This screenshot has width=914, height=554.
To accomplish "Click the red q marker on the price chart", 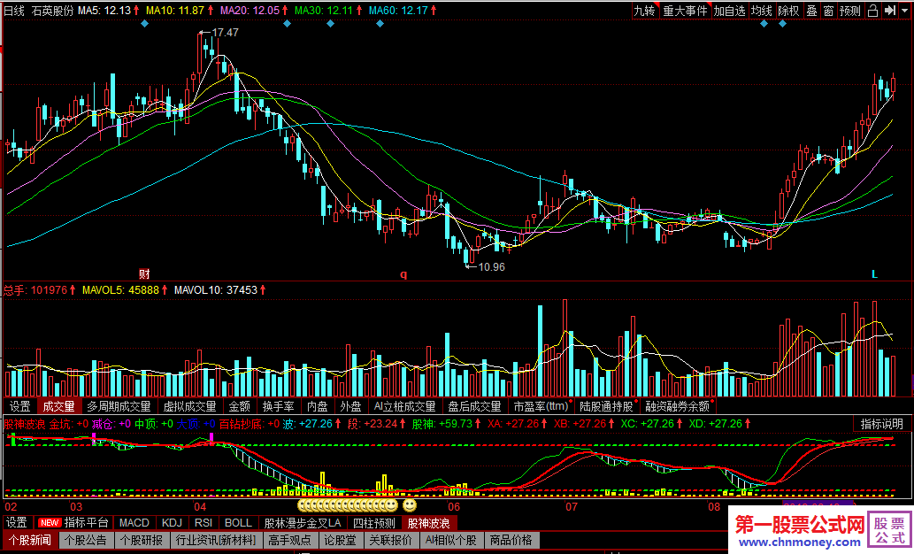I will (x=403, y=274).
